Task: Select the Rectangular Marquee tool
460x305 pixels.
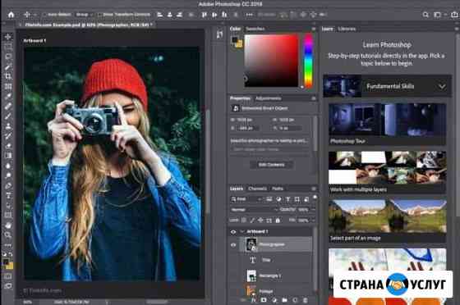Action: coord(8,46)
